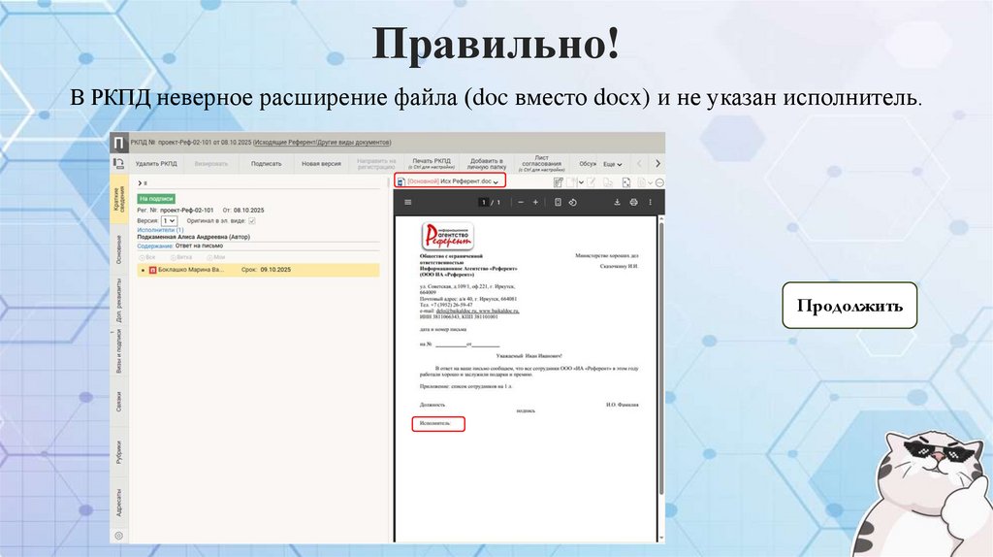
Task: Click the Исполнители (1) link
Action: [160, 230]
